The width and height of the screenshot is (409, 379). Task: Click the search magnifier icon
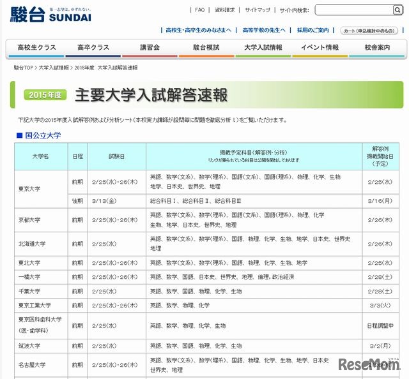pos(397,10)
